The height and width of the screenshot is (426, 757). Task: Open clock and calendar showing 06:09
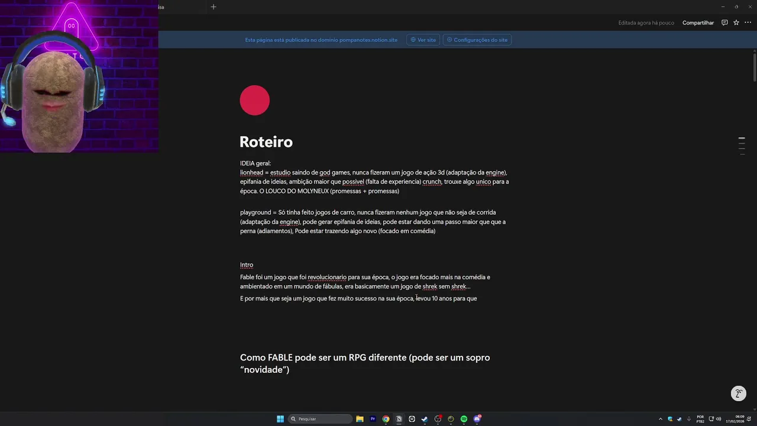point(735,419)
